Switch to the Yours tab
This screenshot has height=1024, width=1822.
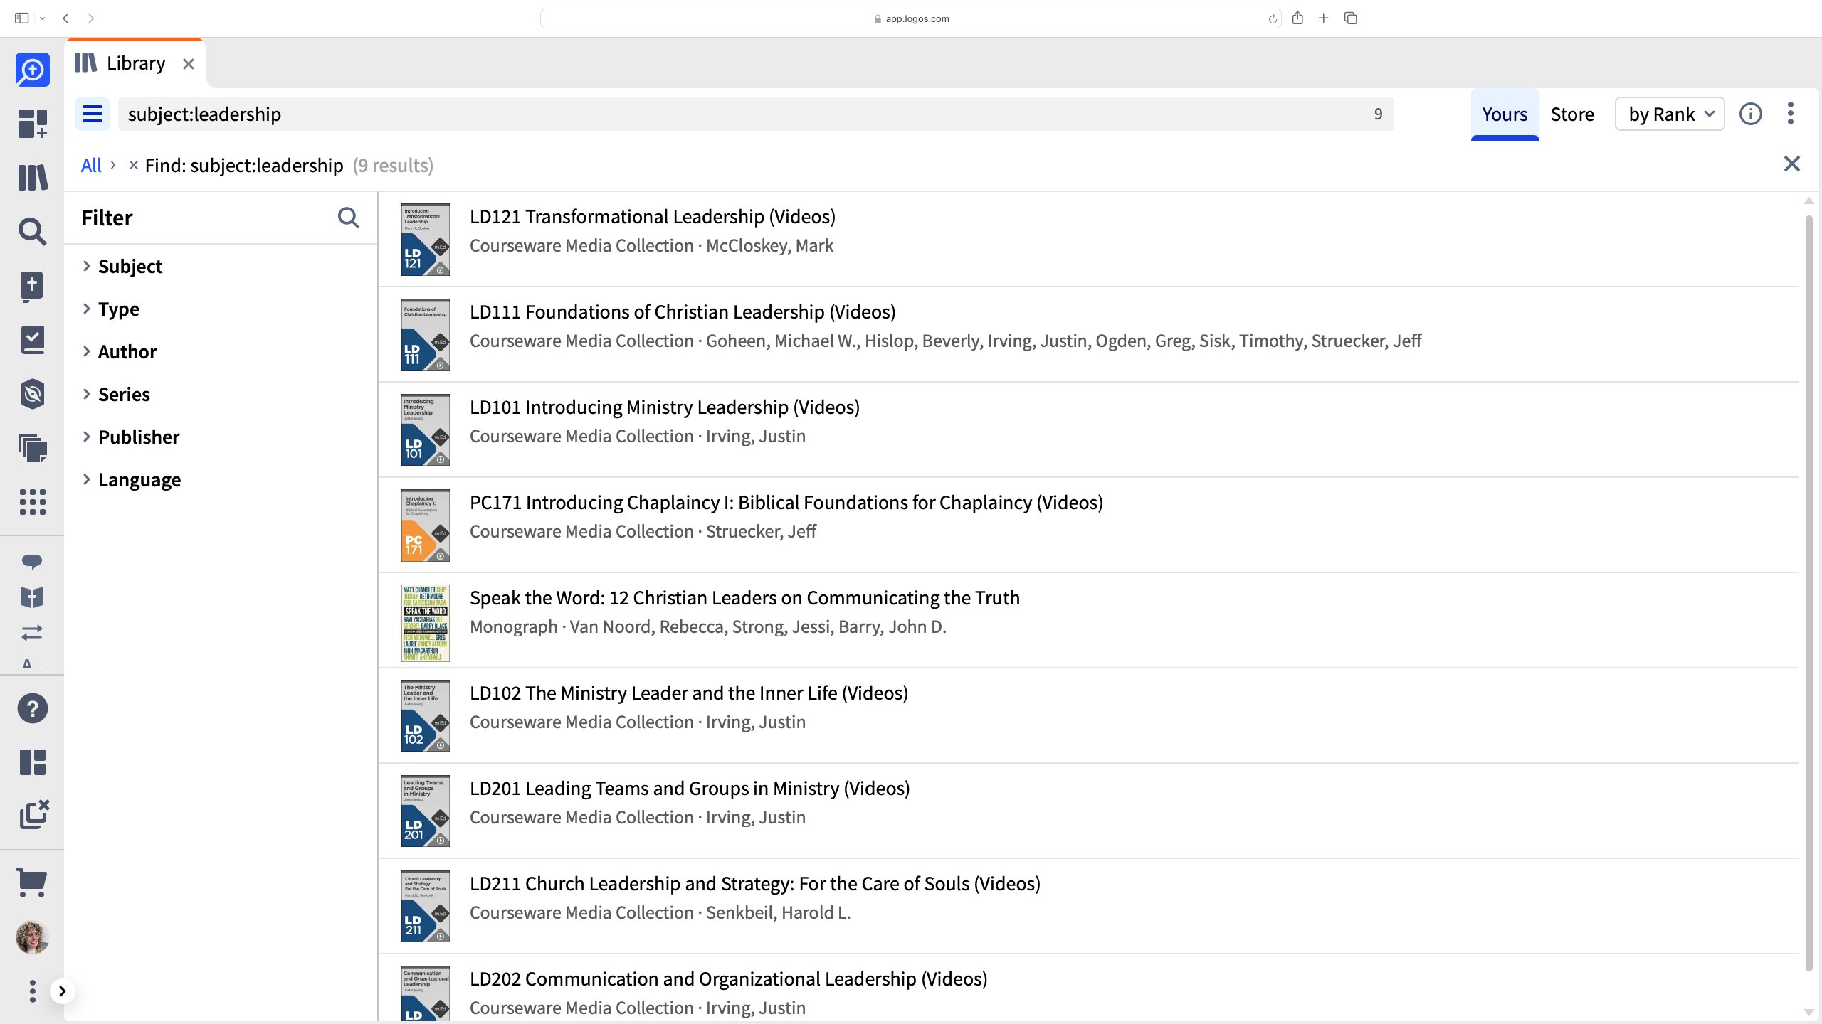[x=1505, y=114]
